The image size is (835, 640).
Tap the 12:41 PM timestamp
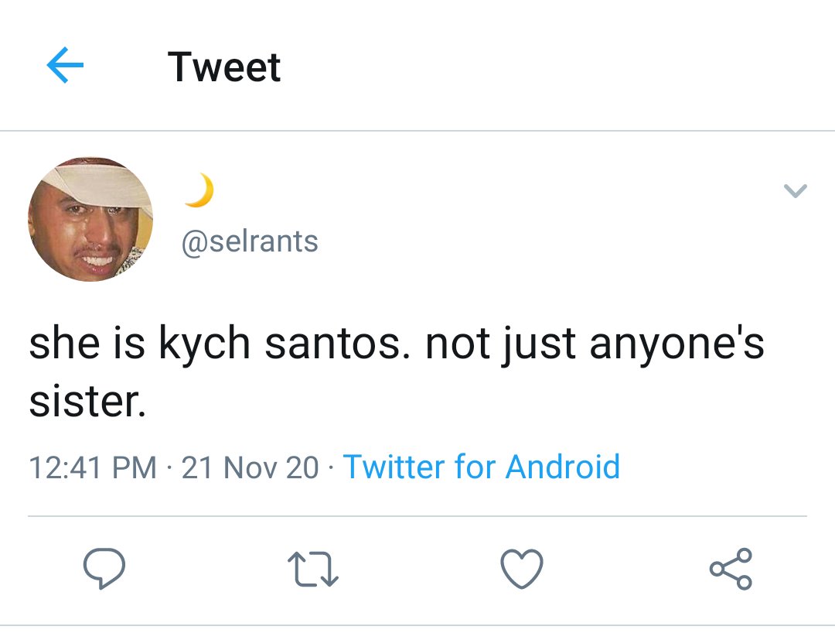point(93,467)
